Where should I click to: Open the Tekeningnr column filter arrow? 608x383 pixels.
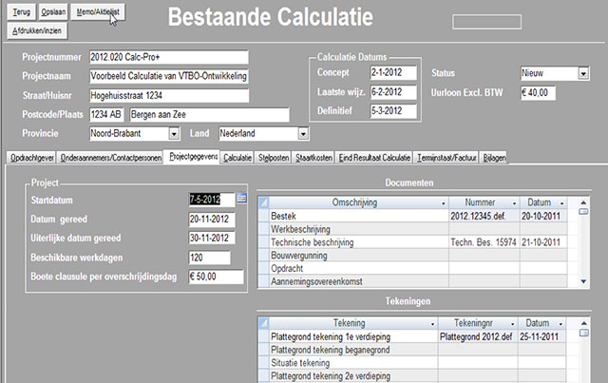[512, 324]
